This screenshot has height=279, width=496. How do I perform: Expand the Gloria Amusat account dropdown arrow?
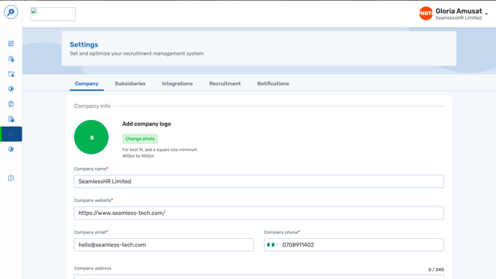click(486, 14)
